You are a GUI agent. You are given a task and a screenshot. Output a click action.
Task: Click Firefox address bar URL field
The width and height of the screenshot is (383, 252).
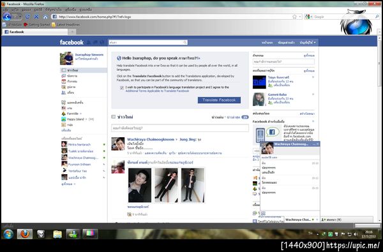pyautogui.click(x=171, y=17)
